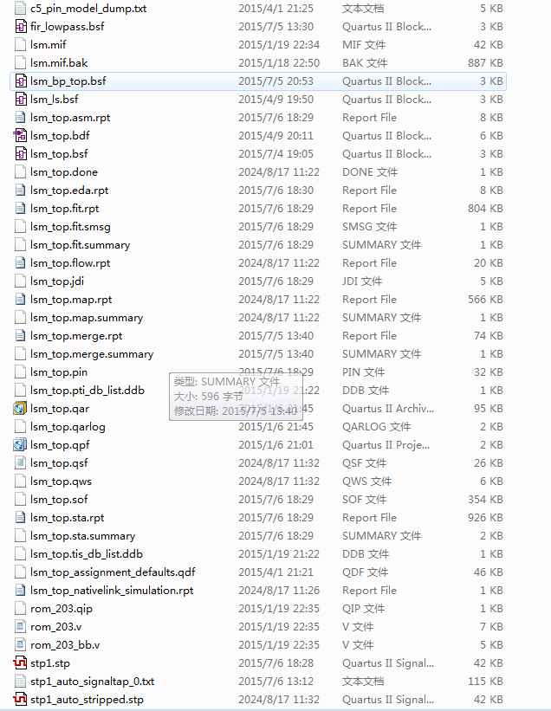This screenshot has width=551, height=711.
Task: Click file name lsm_top.qws
Action: tap(62, 482)
